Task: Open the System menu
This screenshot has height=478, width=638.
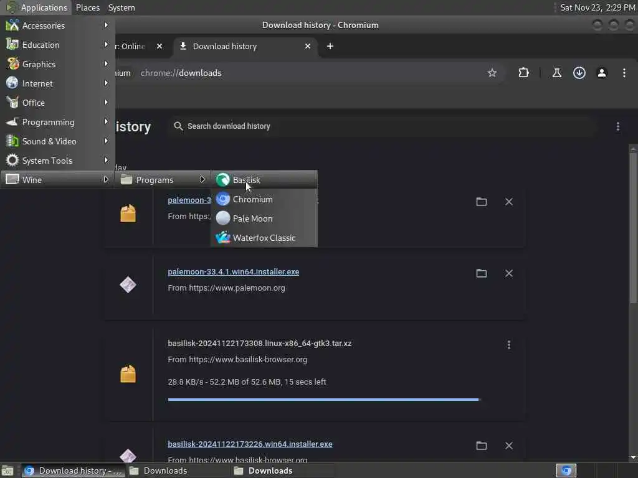Action: [121, 7]
